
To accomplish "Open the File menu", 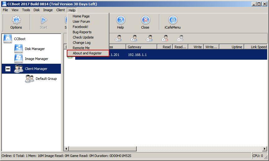I will (5, 10).
